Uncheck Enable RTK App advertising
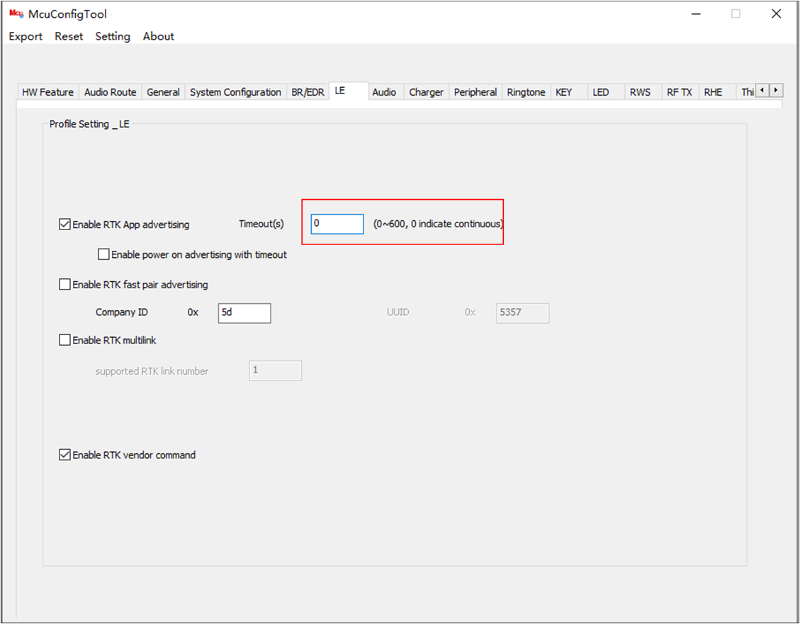The width and height of the screenshot is (800, 624). (x=64, y=225)
